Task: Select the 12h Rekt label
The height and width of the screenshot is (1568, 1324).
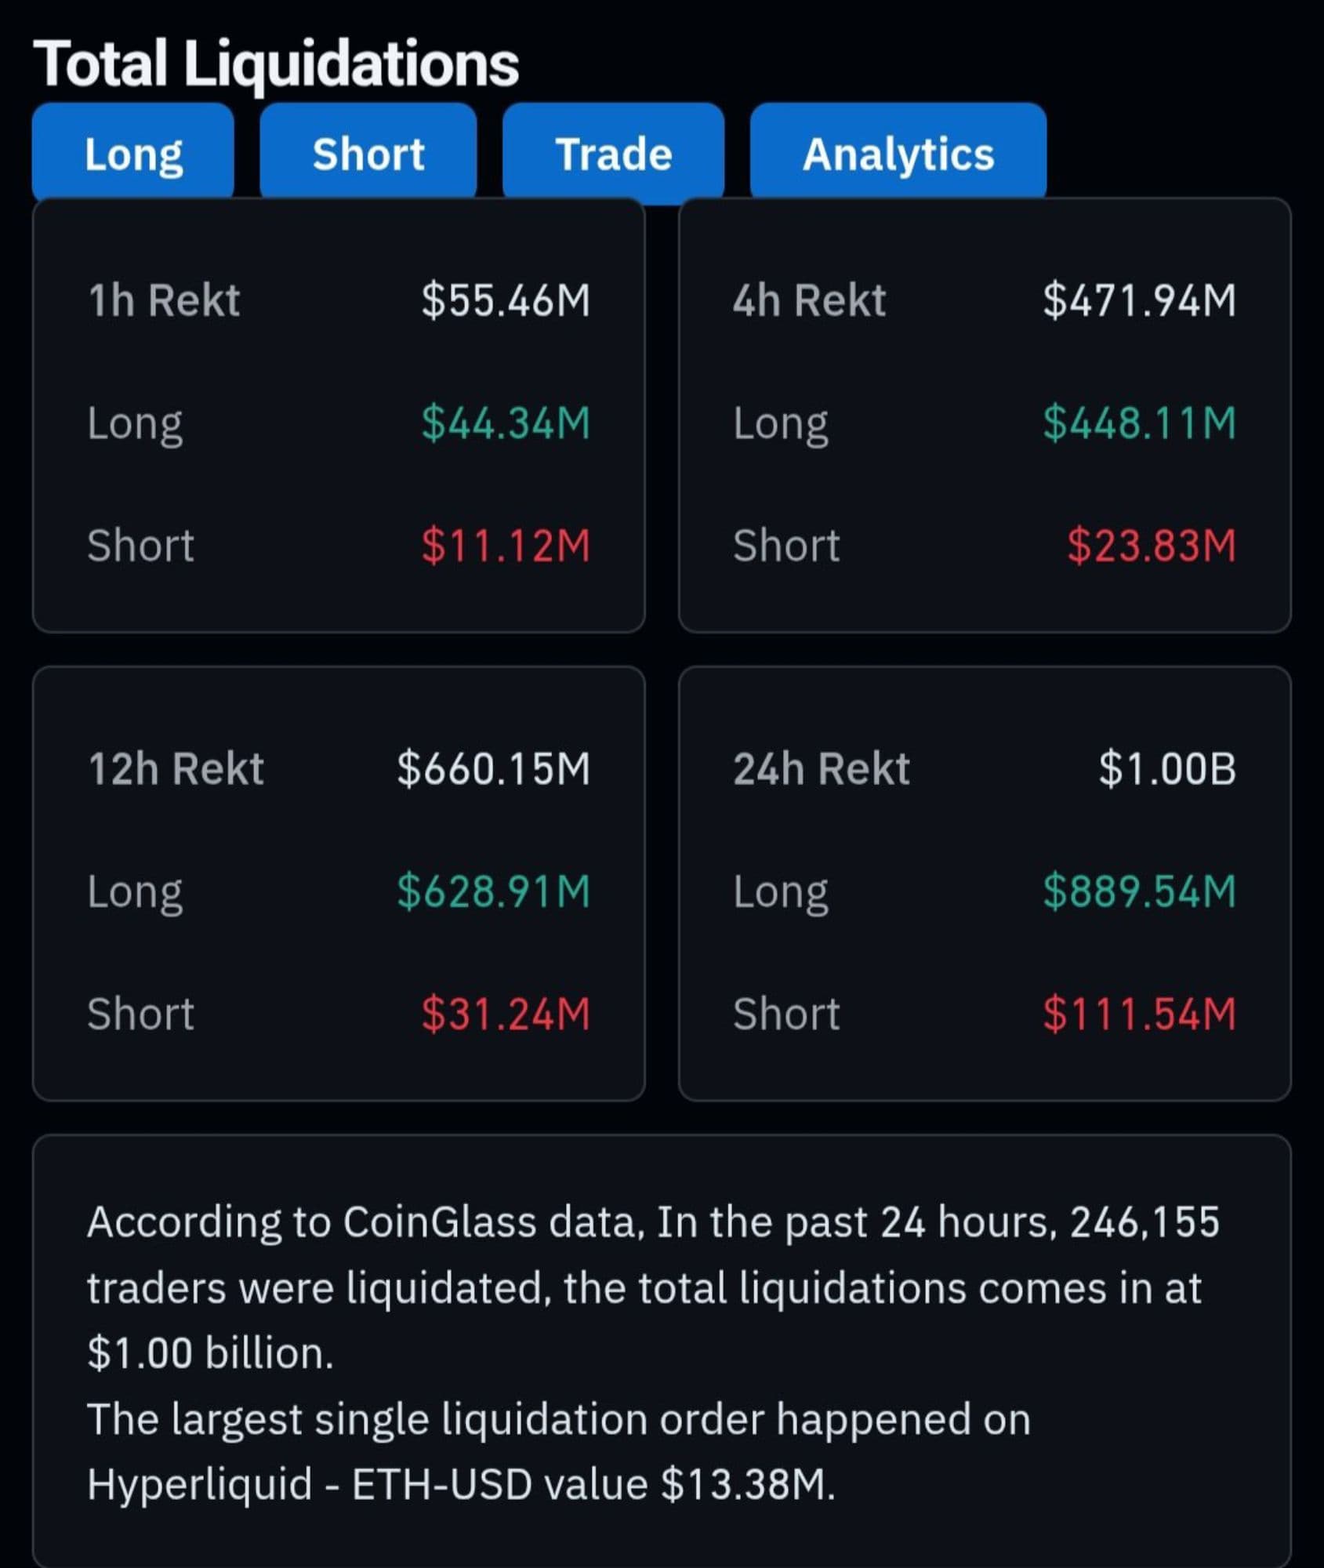Action: point(176,768)
